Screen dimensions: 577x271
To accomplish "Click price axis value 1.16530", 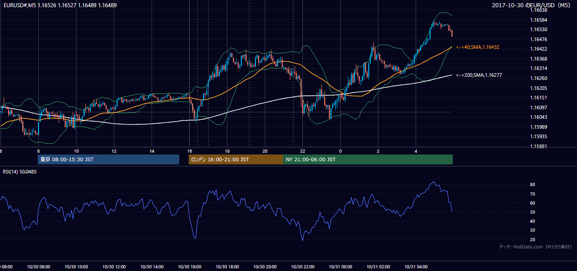I will [539, 29].
